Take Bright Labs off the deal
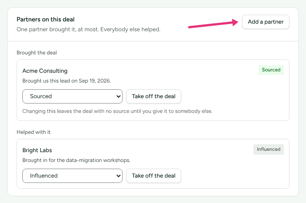The image size is (306, 203). [x=153, y=176]
